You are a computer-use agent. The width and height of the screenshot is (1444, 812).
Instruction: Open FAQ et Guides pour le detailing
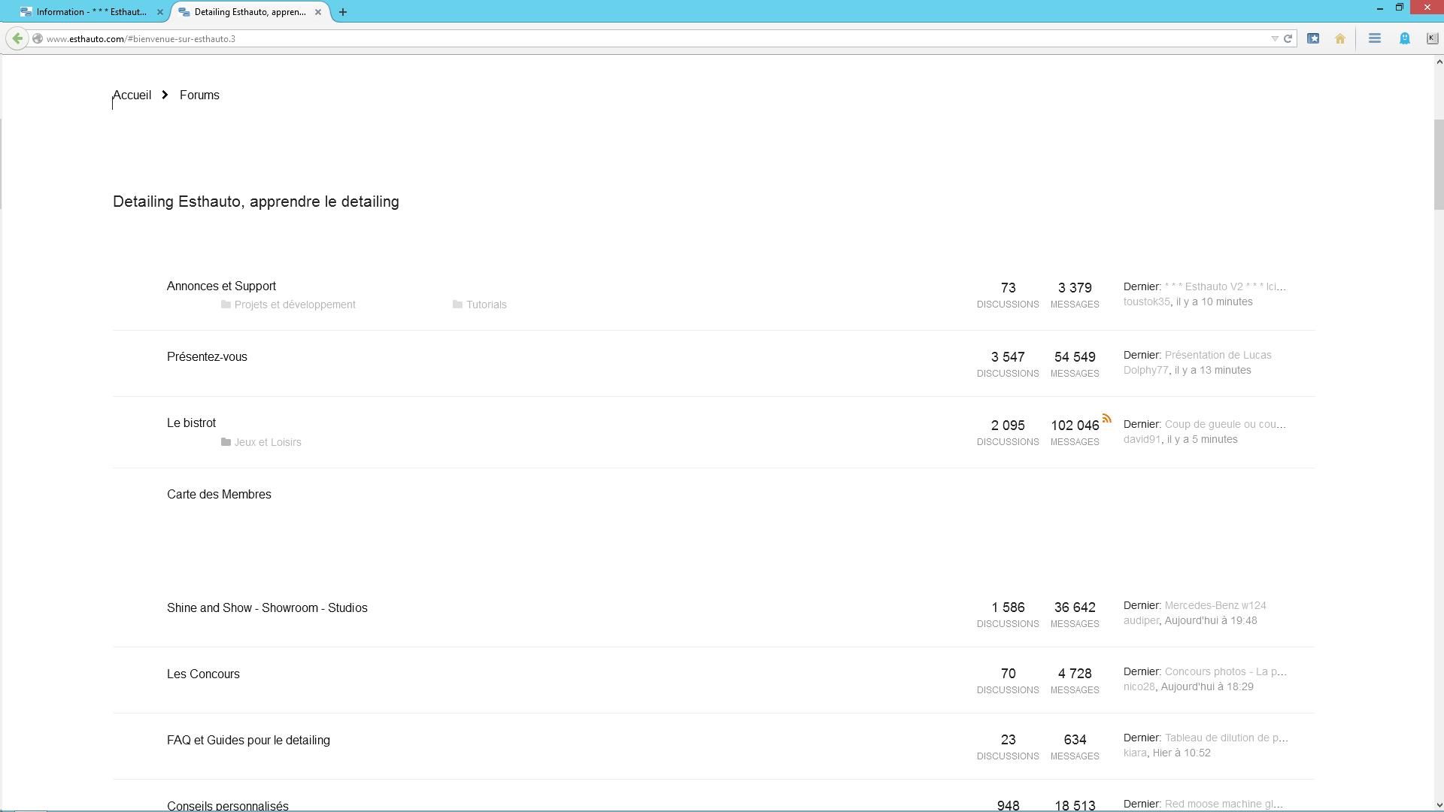point(248,741)
